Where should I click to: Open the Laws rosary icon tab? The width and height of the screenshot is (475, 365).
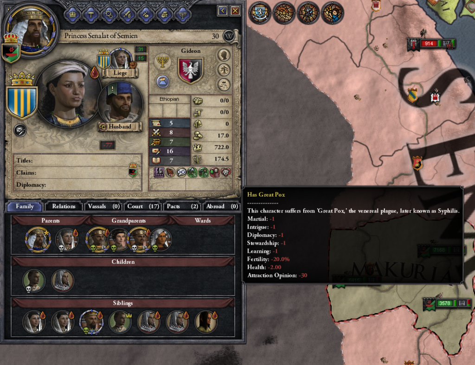tap(109, 14)
